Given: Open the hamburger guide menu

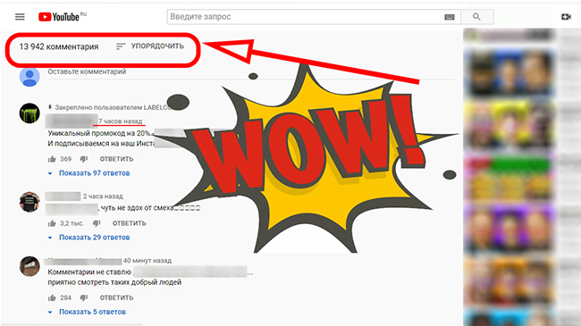Looking at the screenshot, I should point(20,17).
